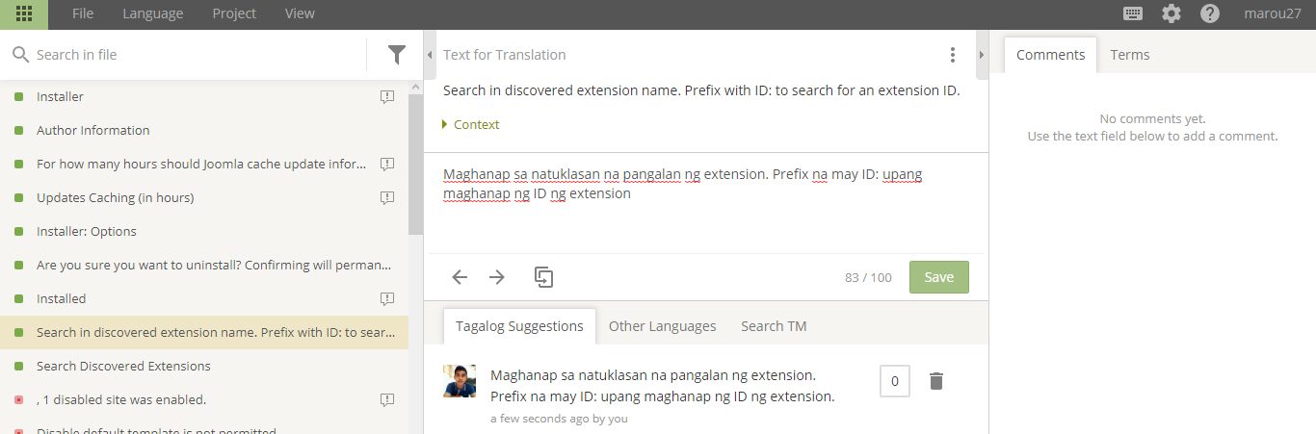Click the suggestion author avatar

tap(460, 381)
